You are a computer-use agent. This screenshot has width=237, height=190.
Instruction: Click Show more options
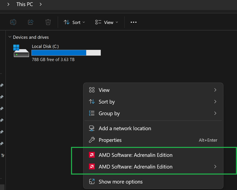[153, 181]
